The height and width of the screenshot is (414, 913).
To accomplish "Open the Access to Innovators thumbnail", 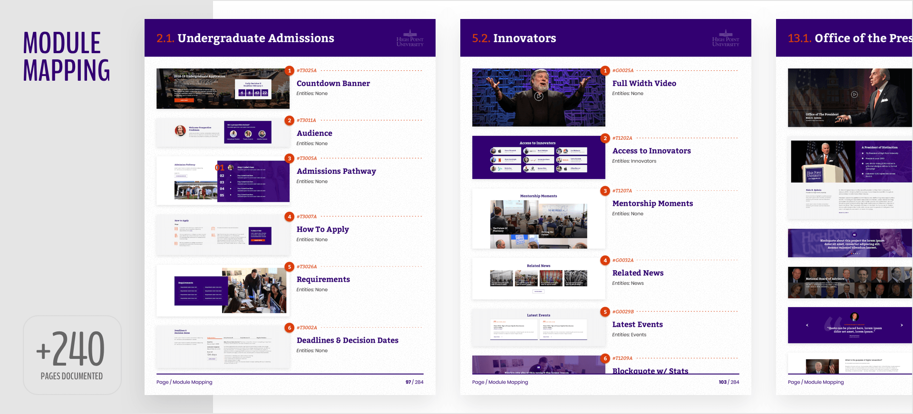I will (539, 158).
